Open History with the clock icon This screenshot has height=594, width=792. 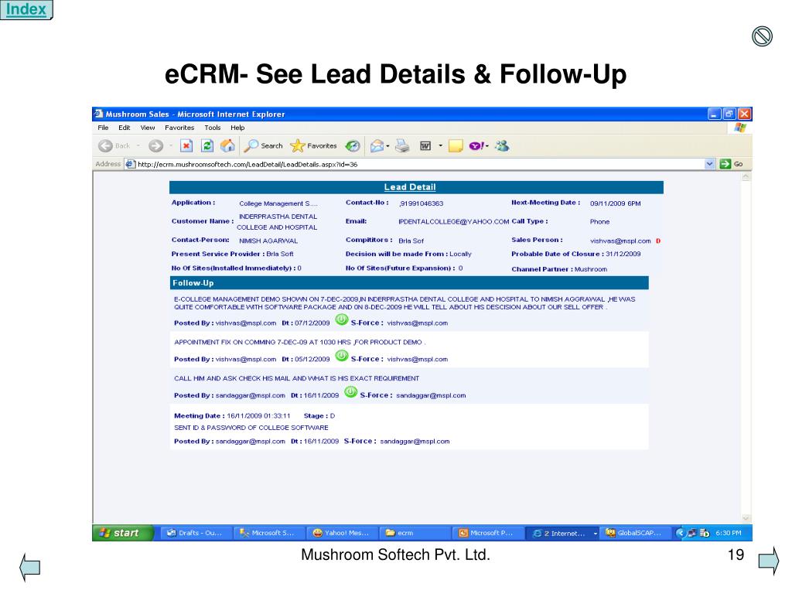pyautogui.click(x=353, y=146)
